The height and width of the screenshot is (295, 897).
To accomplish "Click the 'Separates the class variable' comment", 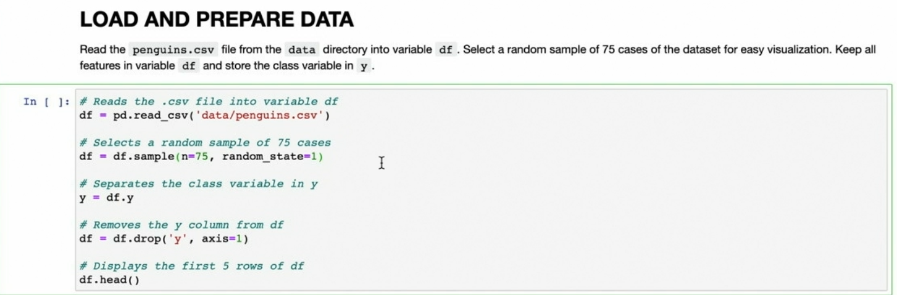I will pos(198,184).
